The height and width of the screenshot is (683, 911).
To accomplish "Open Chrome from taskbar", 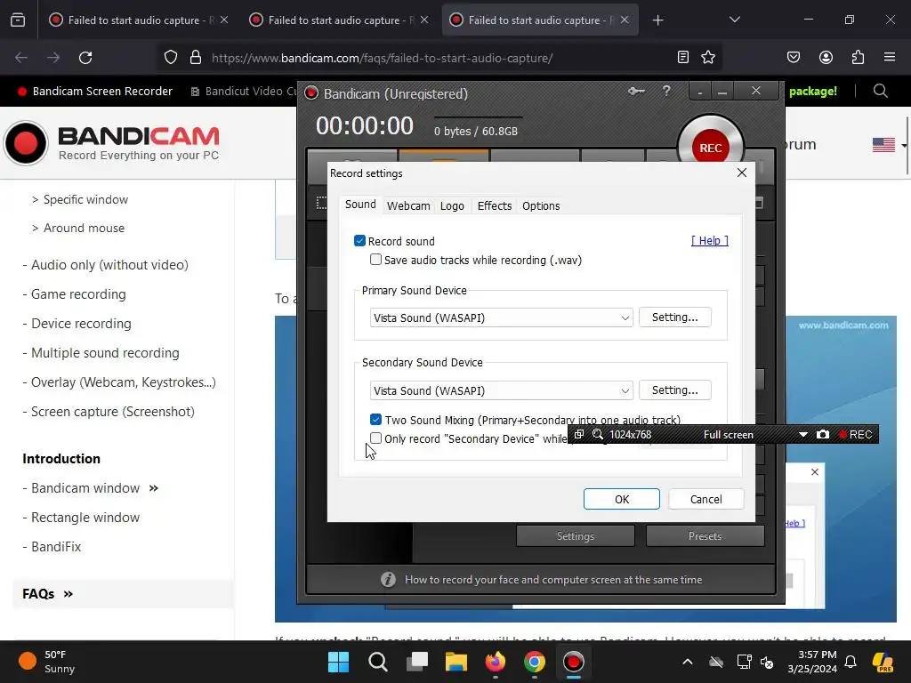I will (x=535, y=662).
